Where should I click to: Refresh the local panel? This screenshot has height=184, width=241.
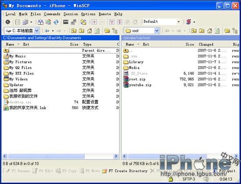click(97, 31)
